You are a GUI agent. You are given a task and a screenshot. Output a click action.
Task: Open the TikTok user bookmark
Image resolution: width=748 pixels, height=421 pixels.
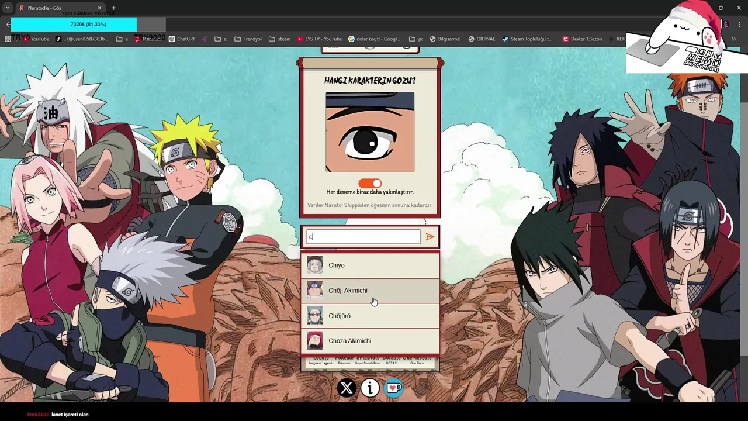[x=82, y=39]
